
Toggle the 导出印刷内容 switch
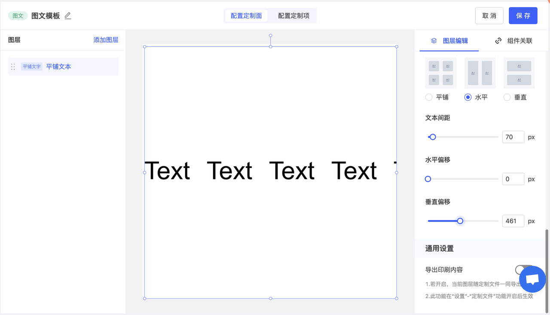click(524, 270)
